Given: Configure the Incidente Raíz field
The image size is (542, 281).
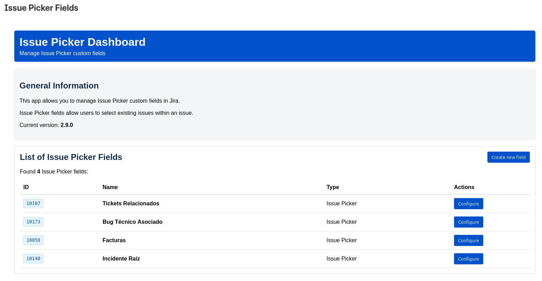Looking at the screenshot, I should [x=468, y=259].
